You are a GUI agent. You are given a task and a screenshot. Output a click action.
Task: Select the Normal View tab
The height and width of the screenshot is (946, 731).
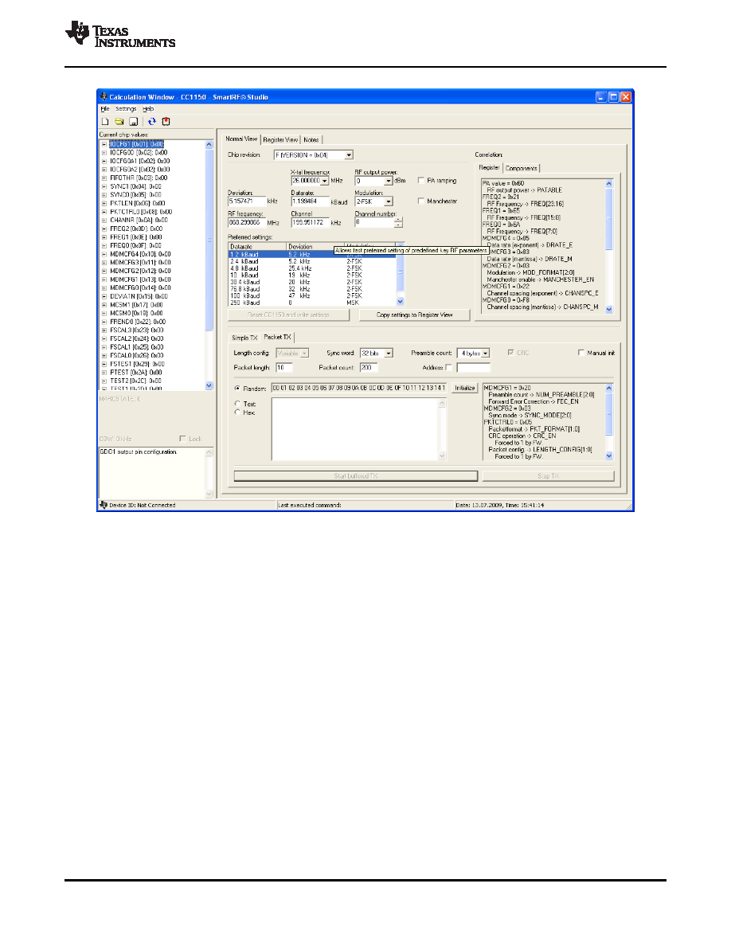241,139
